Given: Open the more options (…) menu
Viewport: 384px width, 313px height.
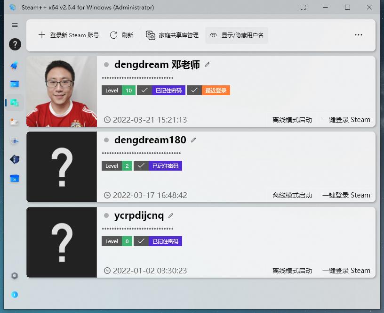Looking at the screenshot, I should (359, 34).
